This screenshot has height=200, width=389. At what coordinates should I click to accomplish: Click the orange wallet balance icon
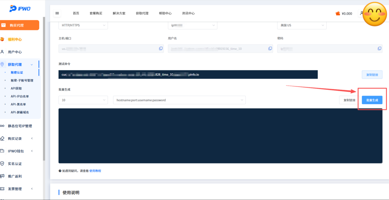338,13
